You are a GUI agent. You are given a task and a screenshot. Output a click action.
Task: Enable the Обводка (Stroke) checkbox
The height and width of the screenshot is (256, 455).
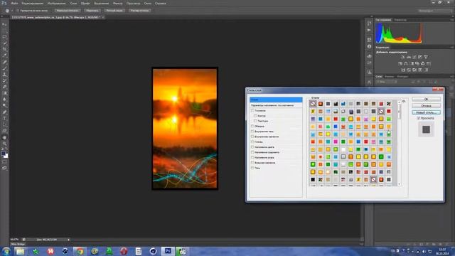252,127
